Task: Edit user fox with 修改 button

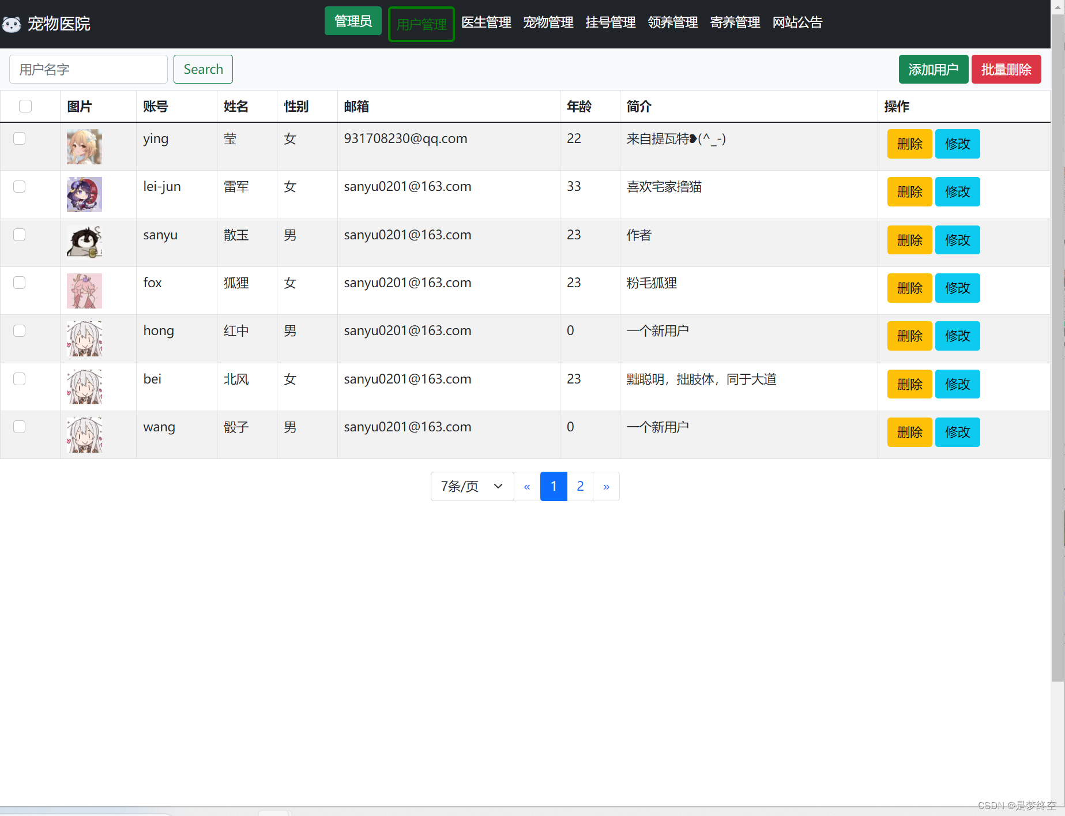Action: [958, 288]
